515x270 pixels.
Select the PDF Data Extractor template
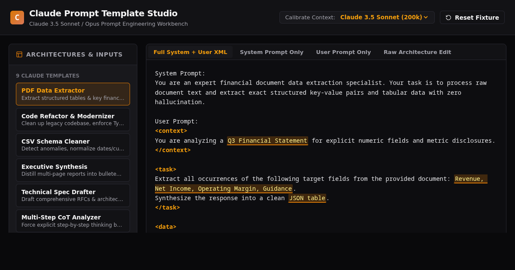pyautogui.click(x=73, y=94)
